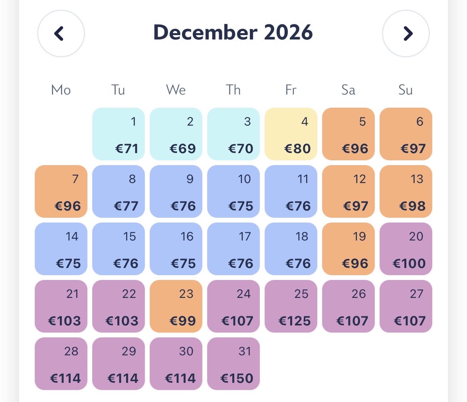The width and height of the screenshot is (467, 402).
Task: Choose Monday December 7 at €96
Action: pos(61,191)
